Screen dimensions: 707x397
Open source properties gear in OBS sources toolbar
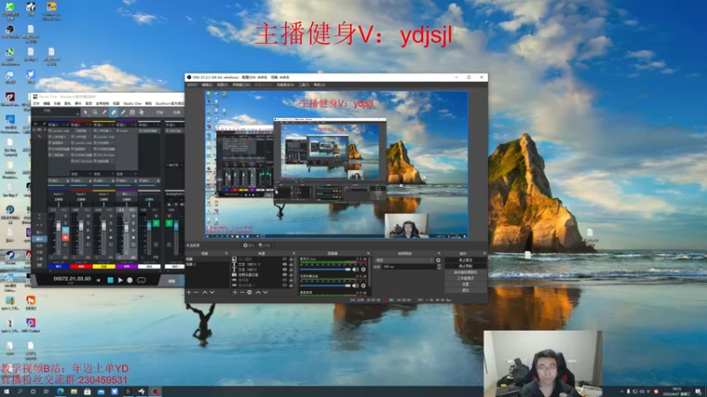pos(249,292)
